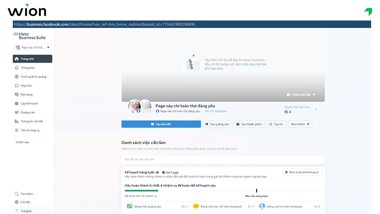Click the Lập kế hoạch calendar icon
380x214 pixels.
pos(17,103)
